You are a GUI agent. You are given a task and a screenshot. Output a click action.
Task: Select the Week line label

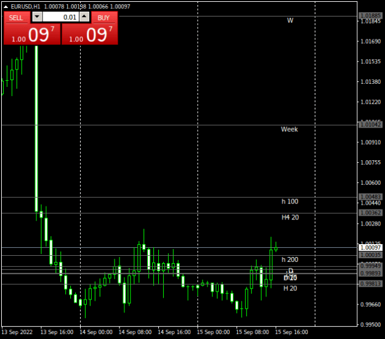tap(290, 129)
